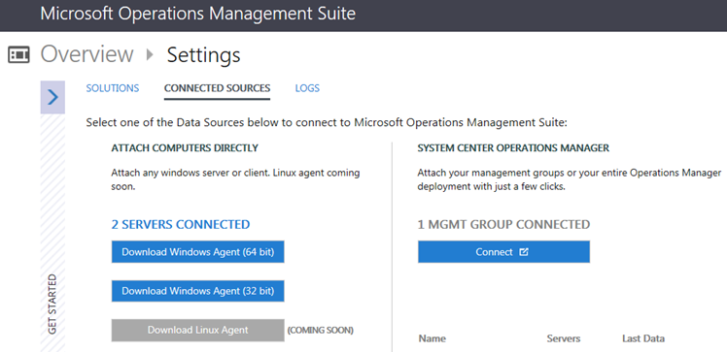Image resolution: width=727 pixels, height=352 pixels.
Task: Click the Name column header
Action: click(433, 338)
